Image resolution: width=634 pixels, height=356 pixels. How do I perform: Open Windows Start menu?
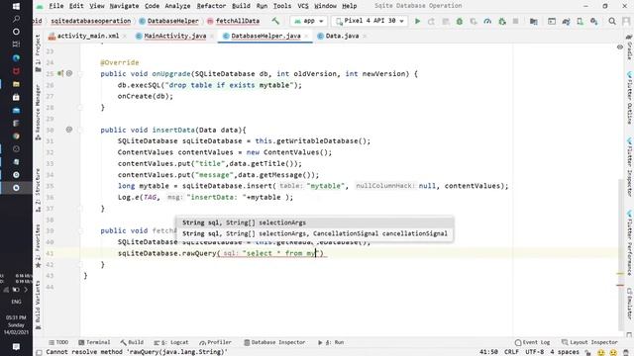(x=16, y=6)
